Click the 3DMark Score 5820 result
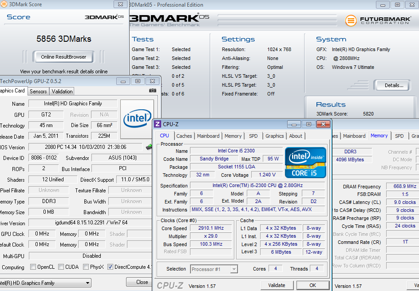 368,114
